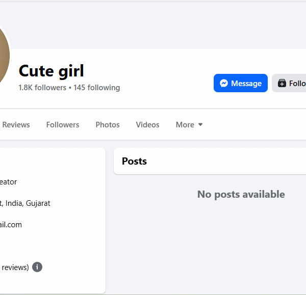Follow the Cute girl page
The image size is (306, 295).
pyautogui.click(x=289, y=83)
